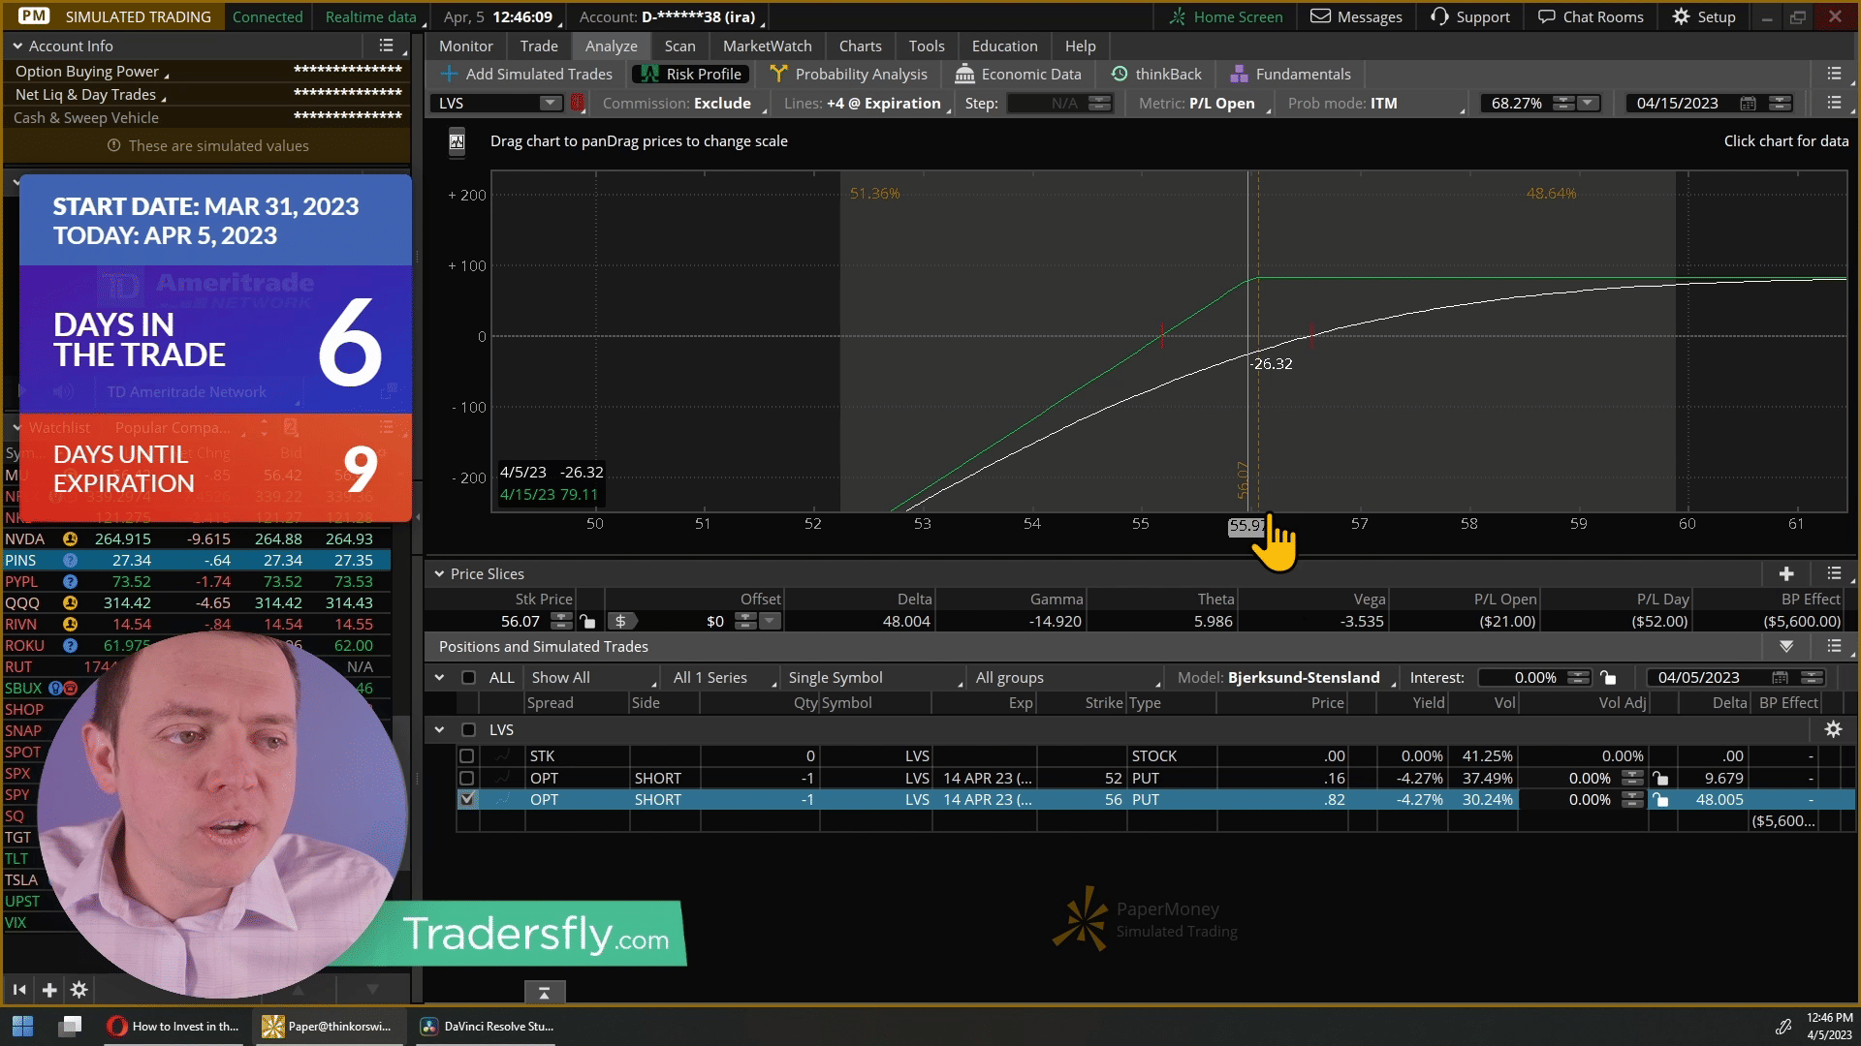Open the All groups dropdown
The width and height of the screenshot is (1861, 1046).
point(1066,677)
